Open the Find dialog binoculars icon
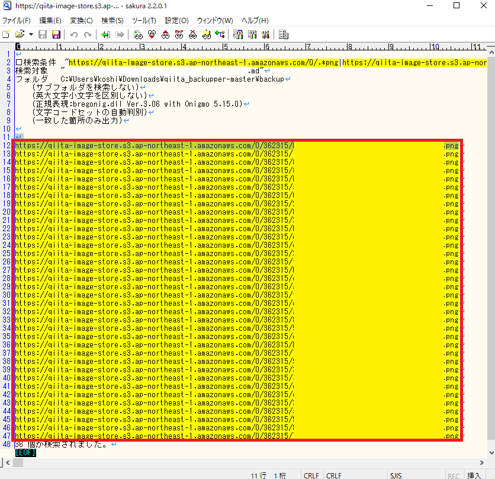Viewport: 495px width, 479px height. (138, 34)
